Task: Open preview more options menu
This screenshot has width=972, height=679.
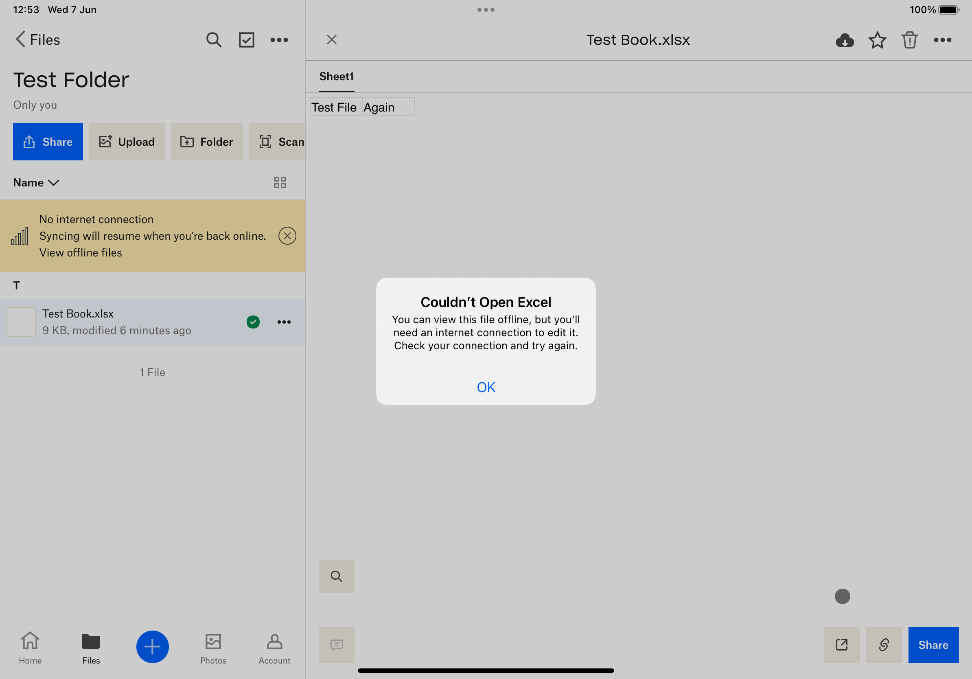Action: point(942,40)
